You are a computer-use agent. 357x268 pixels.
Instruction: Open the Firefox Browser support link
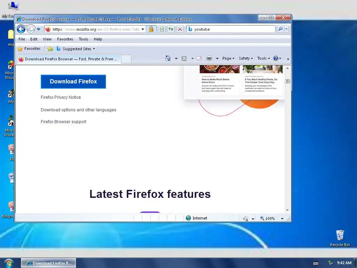[63, 122]
